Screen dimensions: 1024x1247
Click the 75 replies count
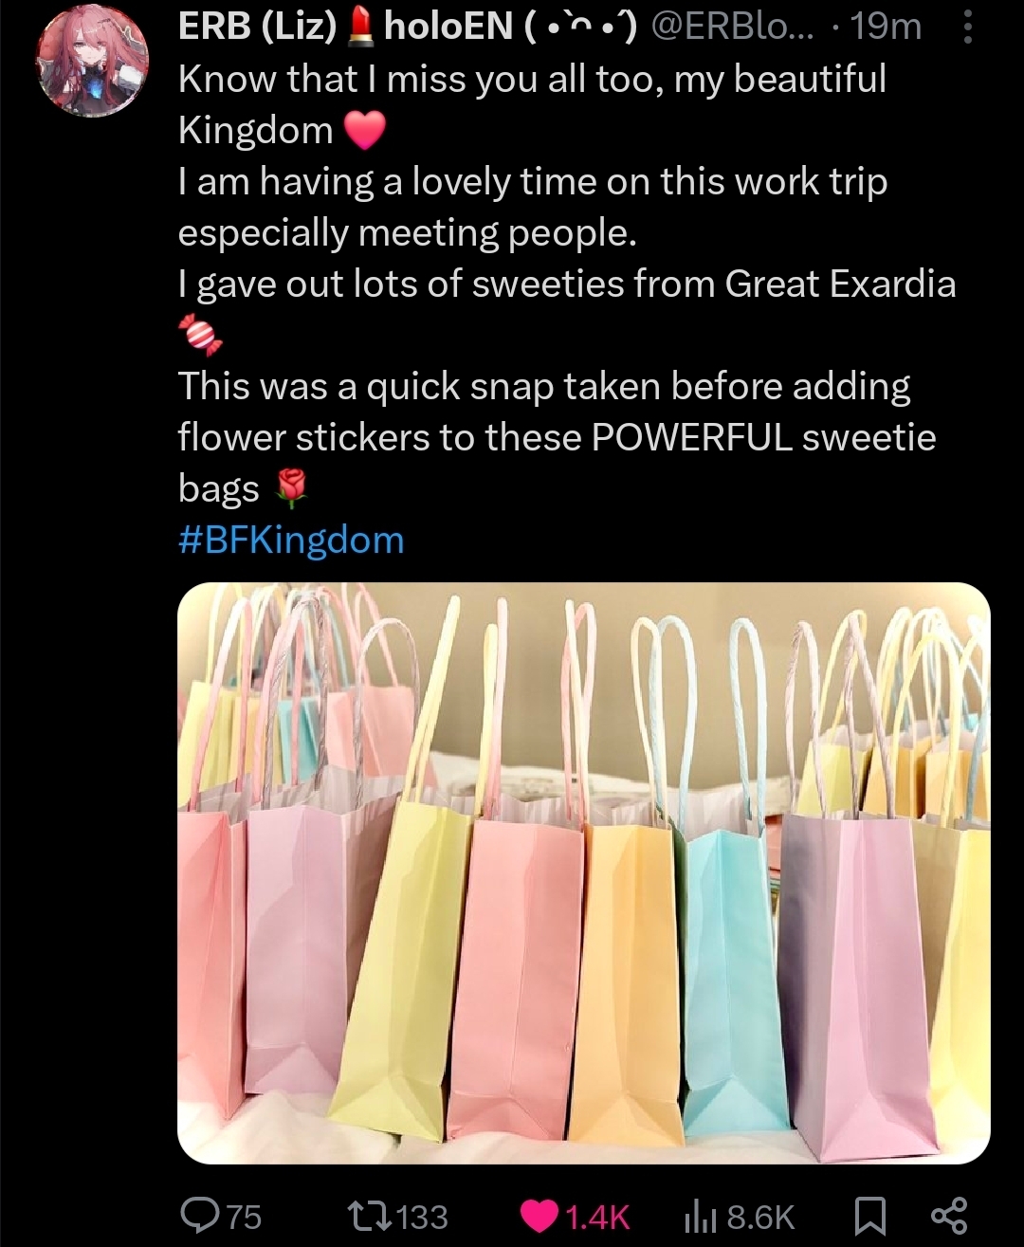coord(245,1217)
